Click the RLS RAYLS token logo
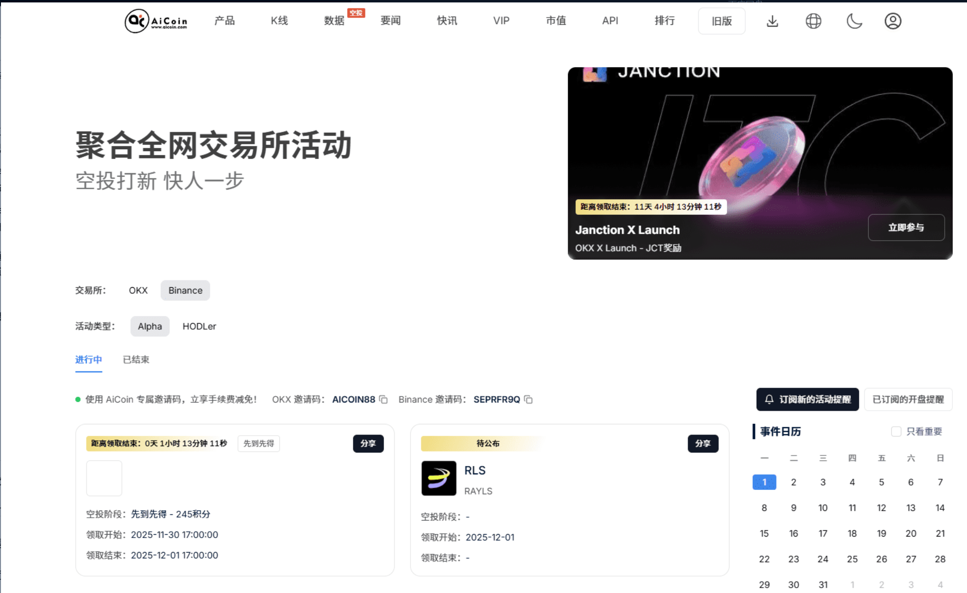The image size is (967, 593). [438, 478]
